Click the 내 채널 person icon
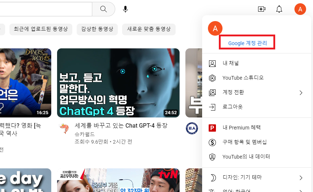The image size is (313, 192). tap(212, 64)
